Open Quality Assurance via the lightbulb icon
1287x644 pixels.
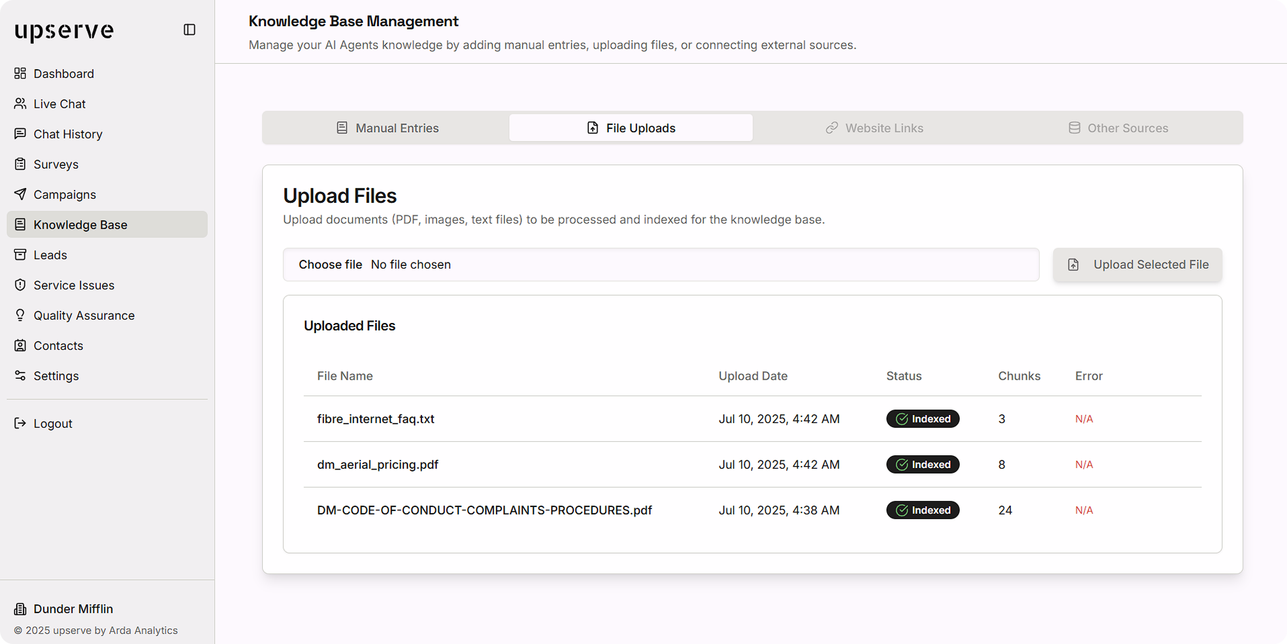[x=20, y=315]
